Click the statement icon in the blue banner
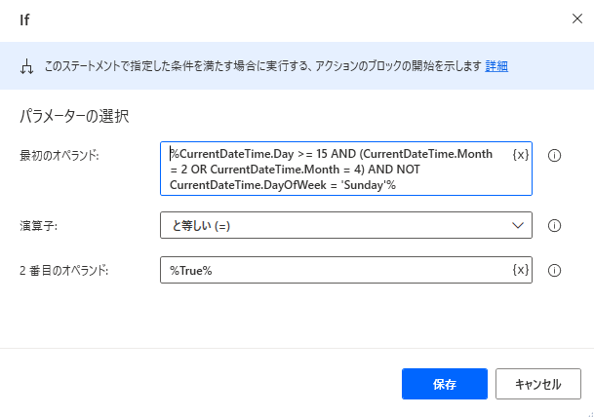 26,66
